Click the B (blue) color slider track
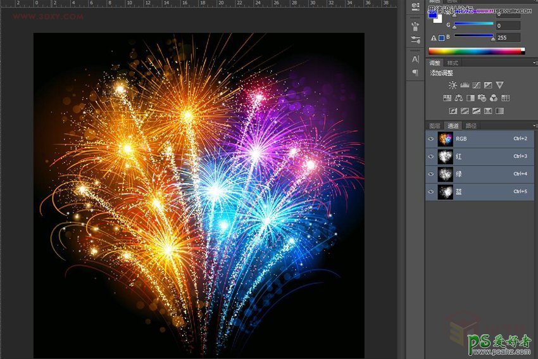The width and height of the screenshot is (538, 359). coord(474,35)
